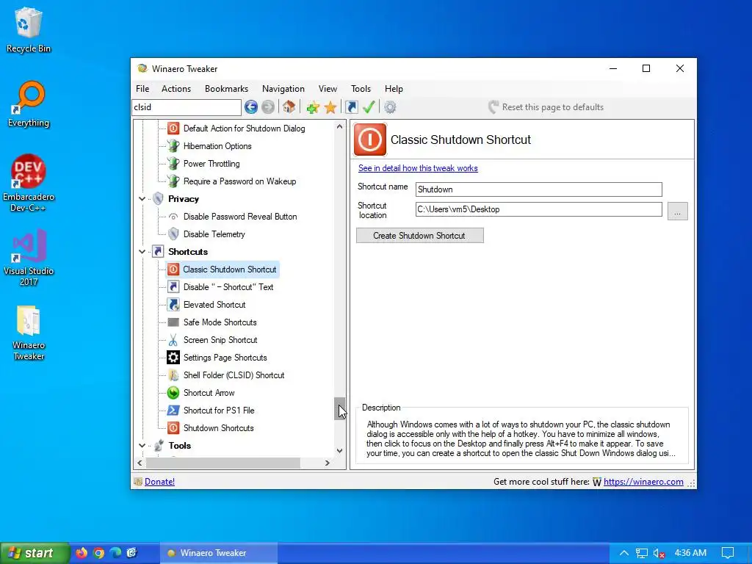
Task: Open the Bookmarks menu
Action: [226, 89]
